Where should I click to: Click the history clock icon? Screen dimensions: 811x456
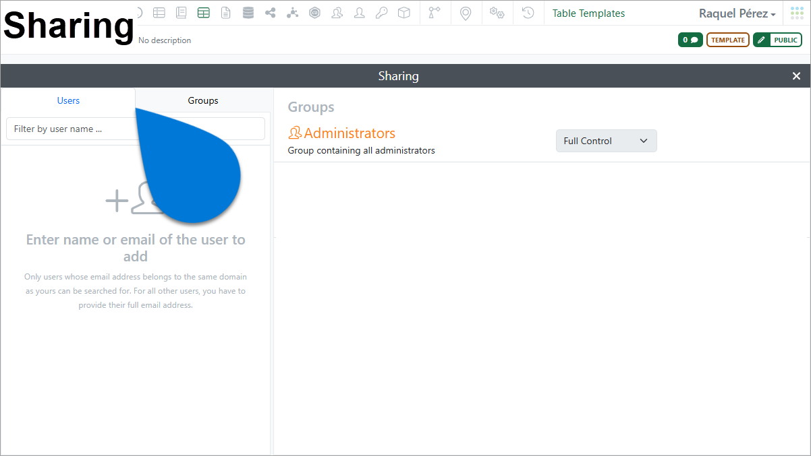click(528, 13)
